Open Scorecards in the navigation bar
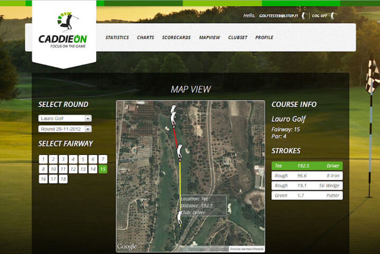This screenshot has height=254, width=380. click(177, 37)
